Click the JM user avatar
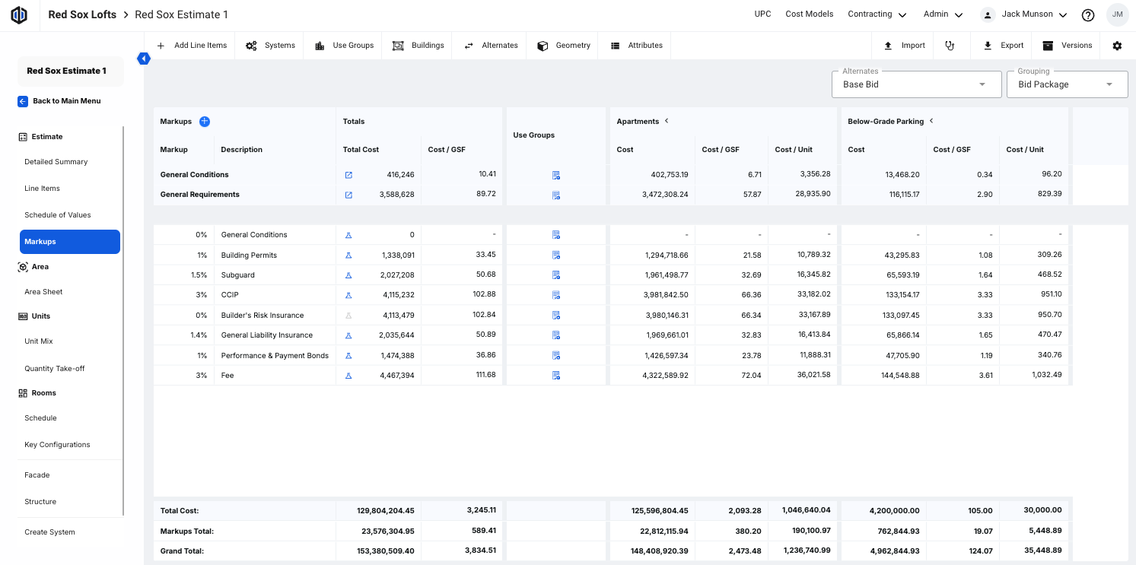1136x565 pixels. click(1117, 14)
